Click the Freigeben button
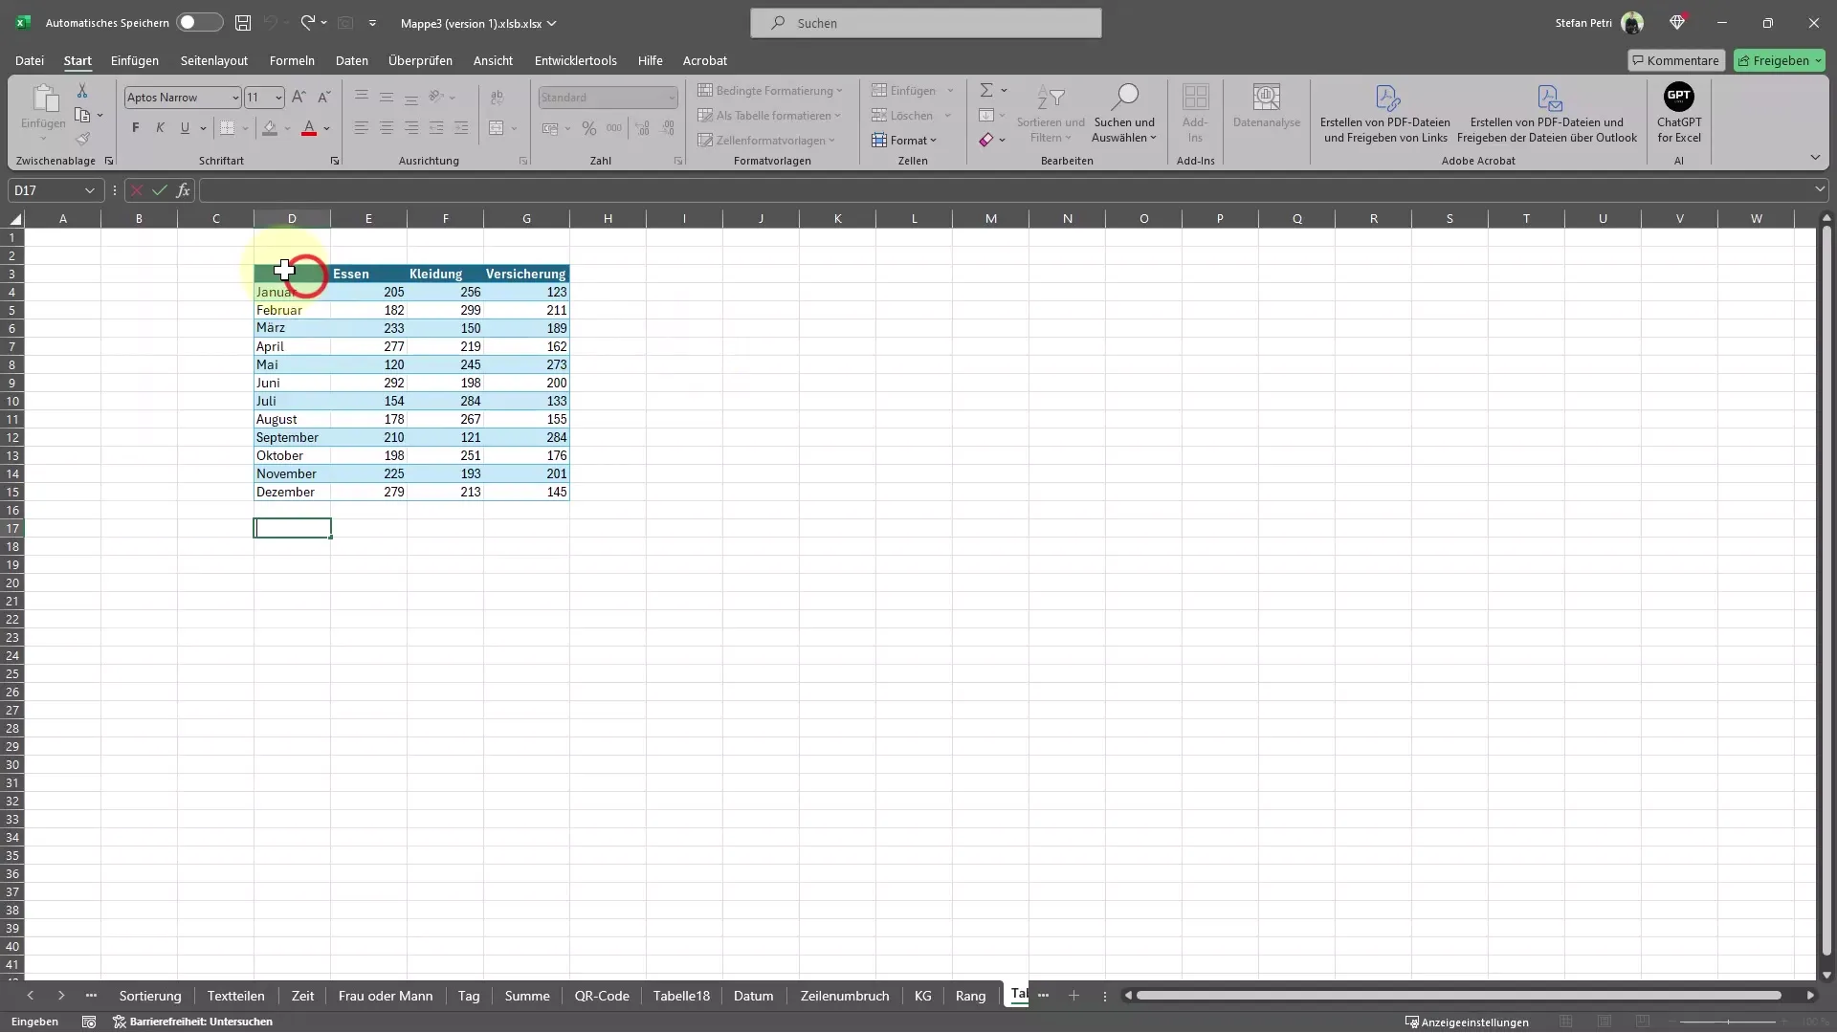This screenshot has height=1033, width=1837. [1781, 59]
